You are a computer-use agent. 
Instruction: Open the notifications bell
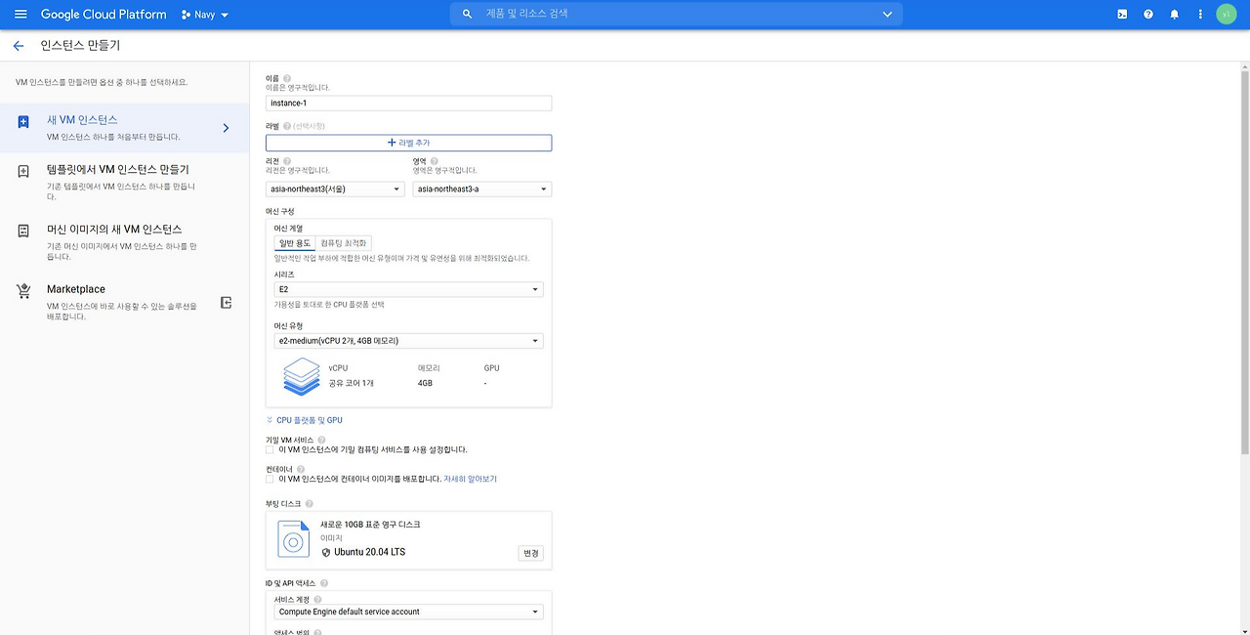click(x=1175, y=15)
